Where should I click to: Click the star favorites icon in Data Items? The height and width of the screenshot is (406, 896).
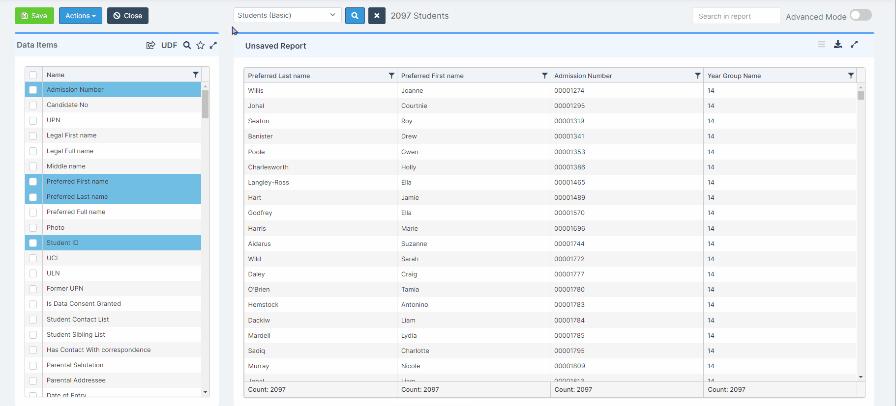coord(200,45)
